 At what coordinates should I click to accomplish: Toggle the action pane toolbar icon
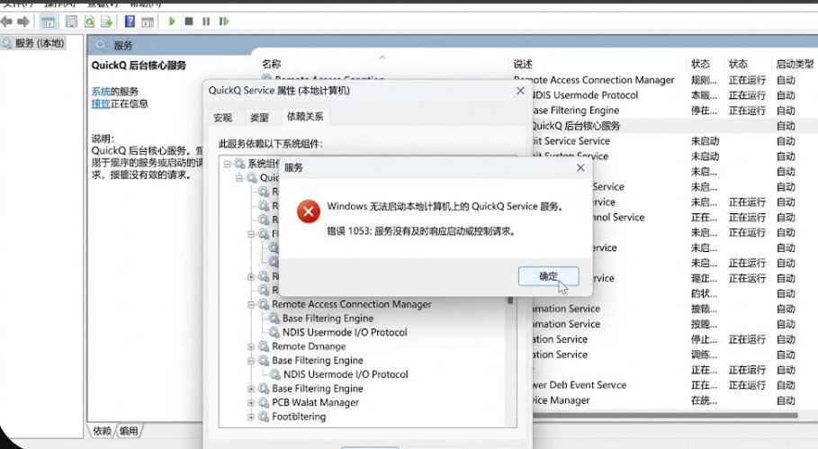148,22
